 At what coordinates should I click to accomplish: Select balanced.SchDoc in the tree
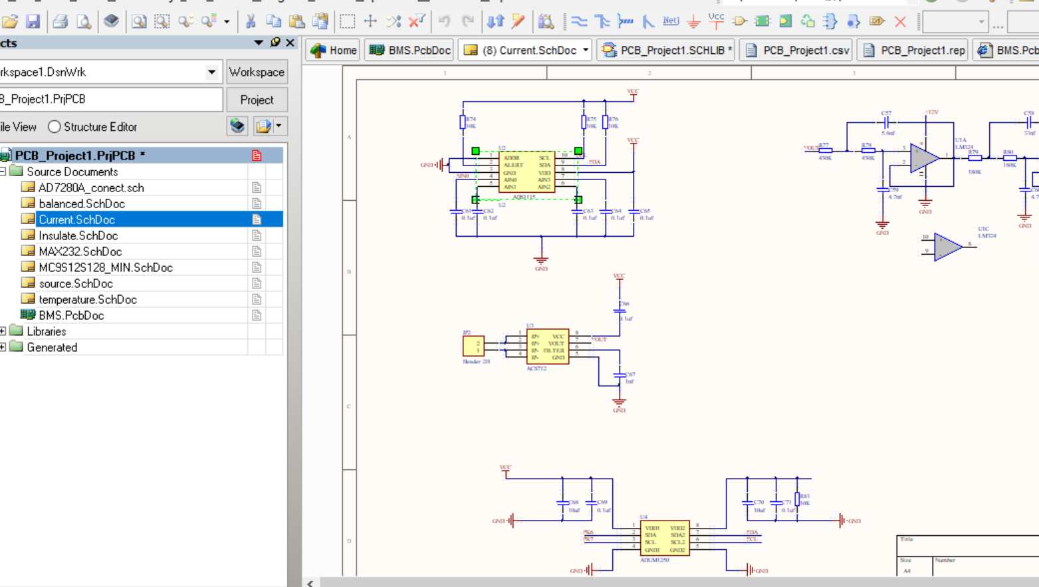click(x=82, y=203)
